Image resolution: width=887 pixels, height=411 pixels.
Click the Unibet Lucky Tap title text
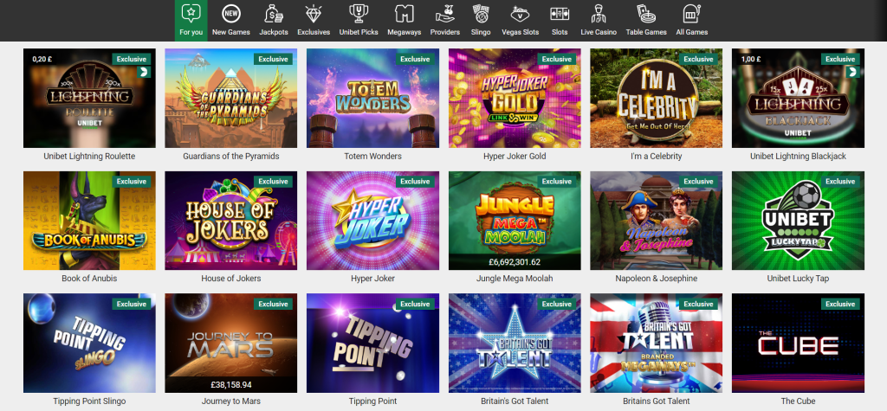pyautogui.click(x=798, y=278)
